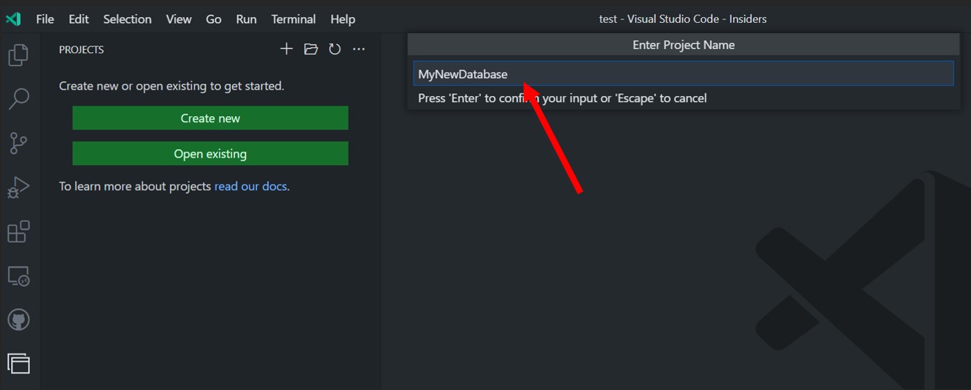Open the Remote Explorer view icon

[x=19, y=276]
